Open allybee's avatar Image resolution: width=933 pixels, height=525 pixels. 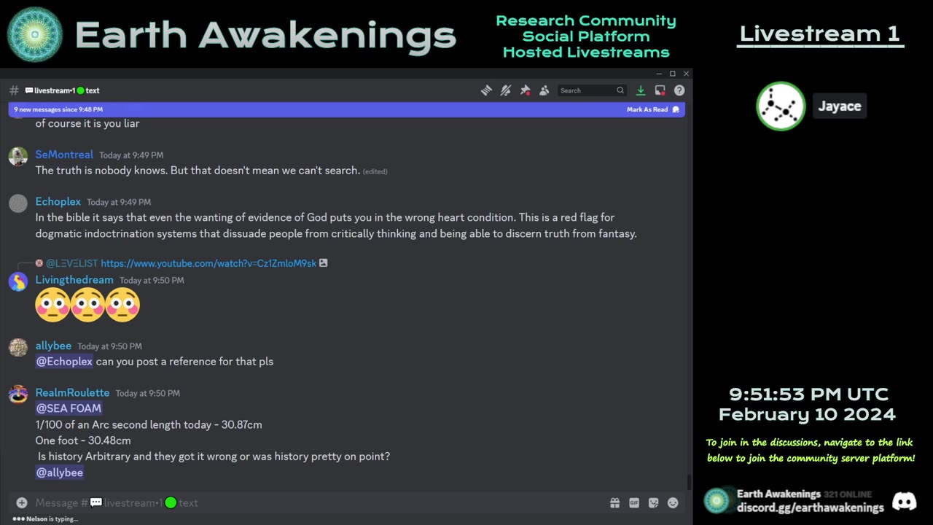pyautogui.click(x=18, y=348)
